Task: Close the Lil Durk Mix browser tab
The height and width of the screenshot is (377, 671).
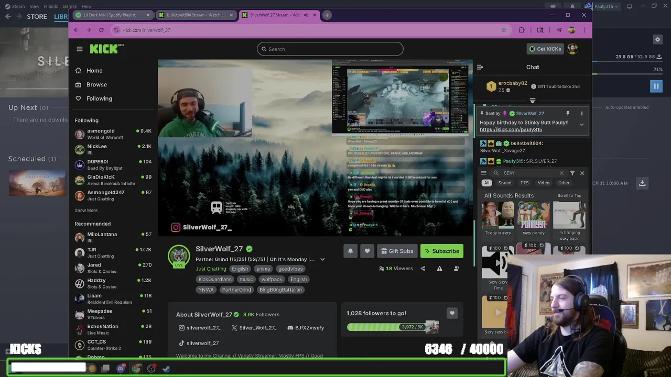Action: click(148, 15)
